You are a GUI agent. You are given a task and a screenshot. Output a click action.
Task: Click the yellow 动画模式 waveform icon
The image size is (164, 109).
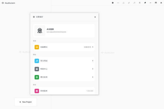(37, 47)
